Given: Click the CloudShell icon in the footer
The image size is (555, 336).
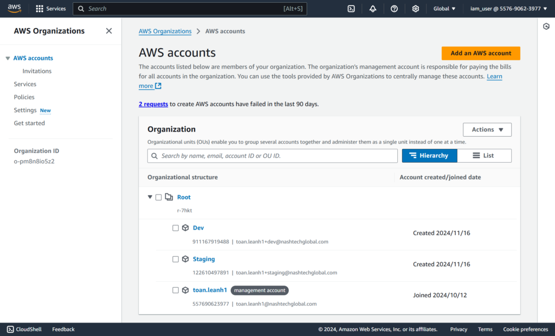Looking at the screenshot, I should click(x=10, y=329).
